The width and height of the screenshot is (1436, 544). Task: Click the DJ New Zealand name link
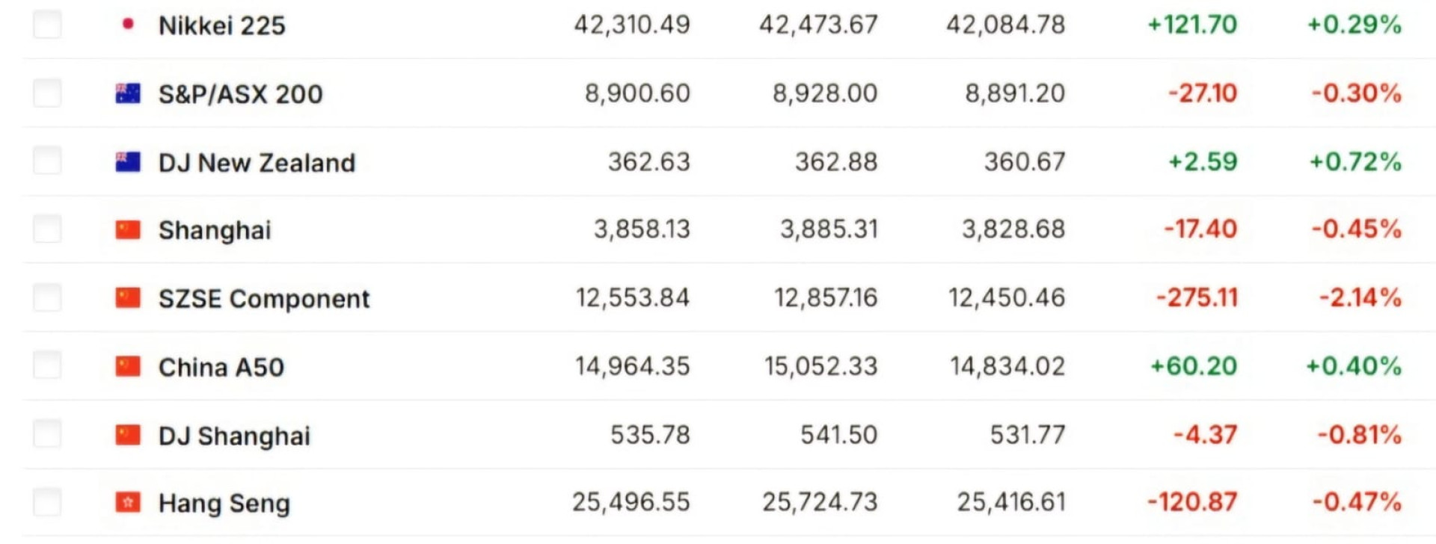(257, 163)
